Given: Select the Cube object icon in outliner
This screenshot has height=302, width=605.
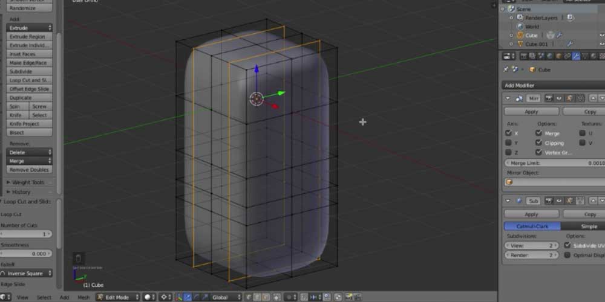Looking at the screenshot, I should [518, 36].
